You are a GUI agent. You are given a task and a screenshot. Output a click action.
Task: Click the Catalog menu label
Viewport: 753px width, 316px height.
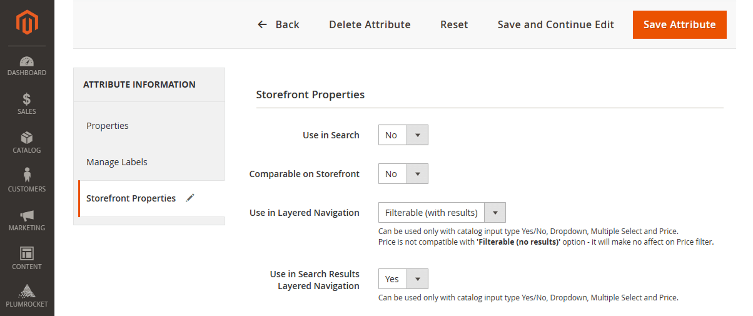click(x=27, y=150)
